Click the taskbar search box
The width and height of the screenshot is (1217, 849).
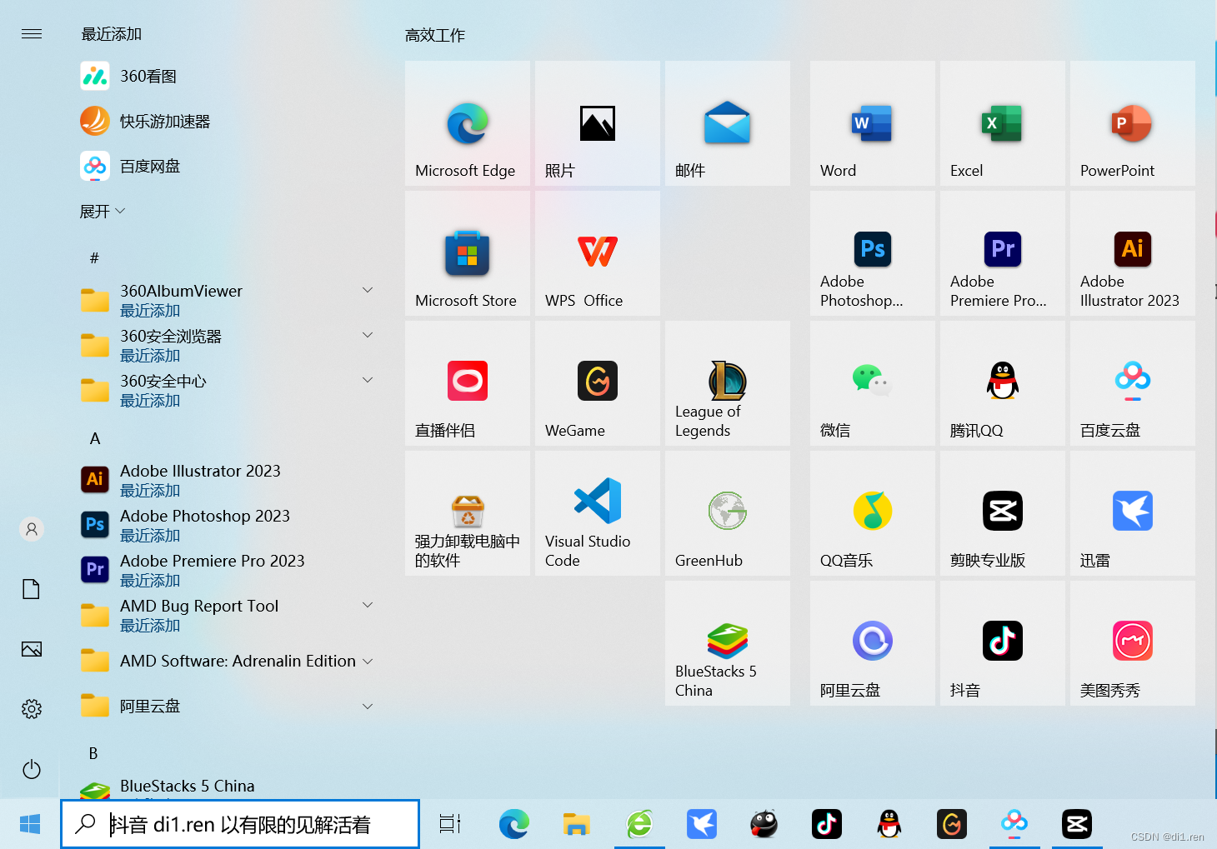(240, 824)
